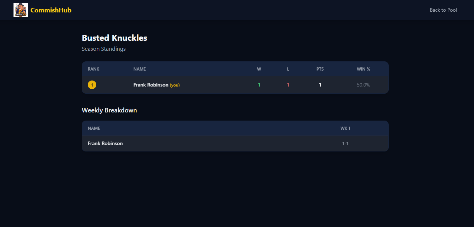Viewport: 474px width, 227px height.
Task: Go back to the pool page
Action: click(443, 10)
